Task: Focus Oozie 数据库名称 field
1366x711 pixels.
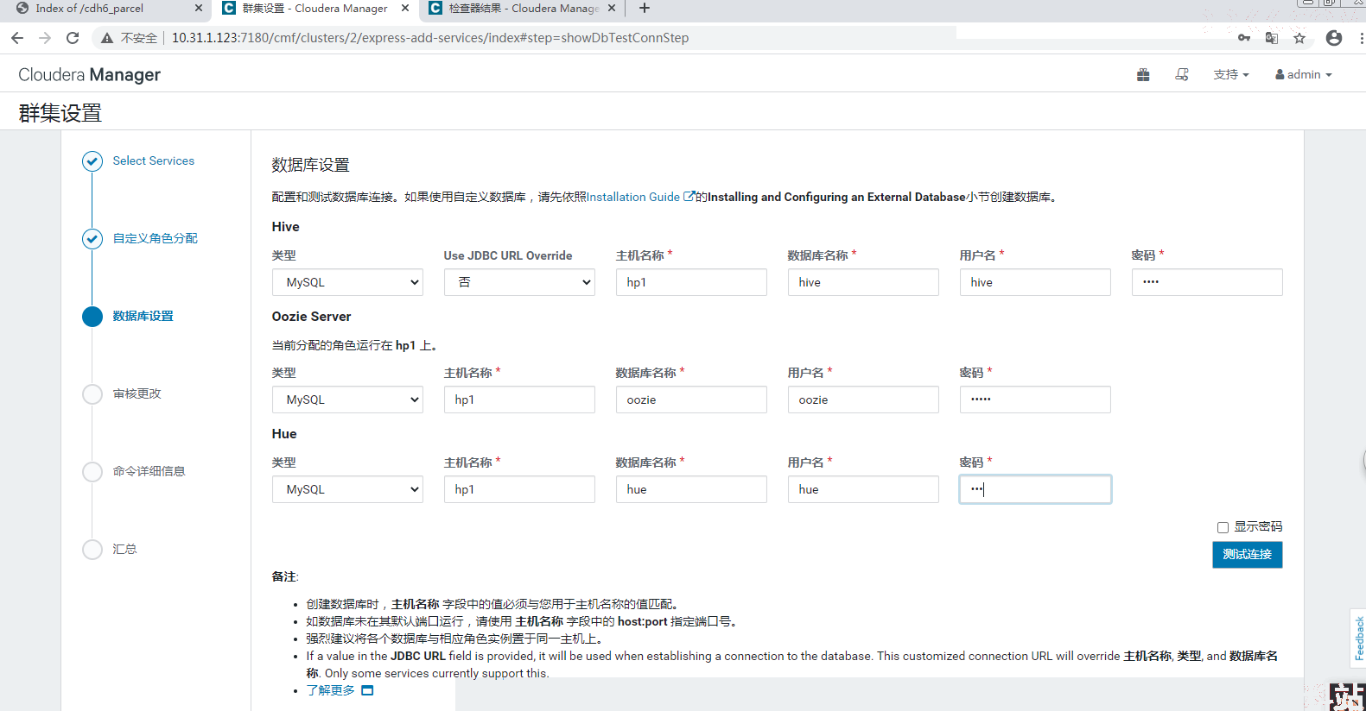Action: (x=691, y=400)
